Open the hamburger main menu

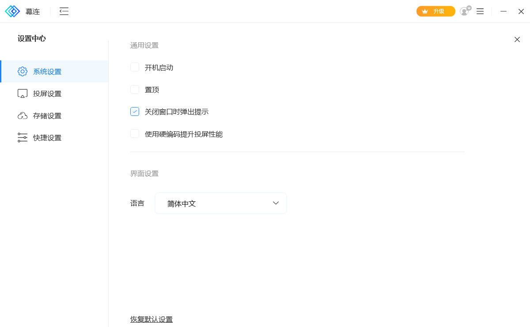[x=480, y=11]
